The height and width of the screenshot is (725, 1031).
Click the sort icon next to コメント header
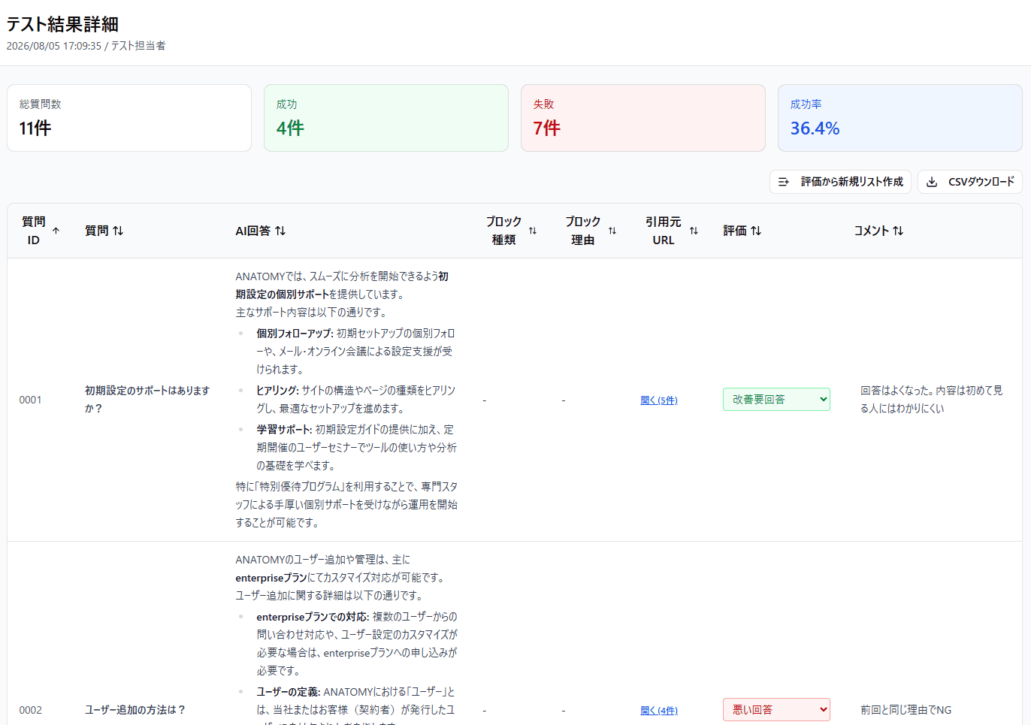pyautogui.click(x=898, y=231)
